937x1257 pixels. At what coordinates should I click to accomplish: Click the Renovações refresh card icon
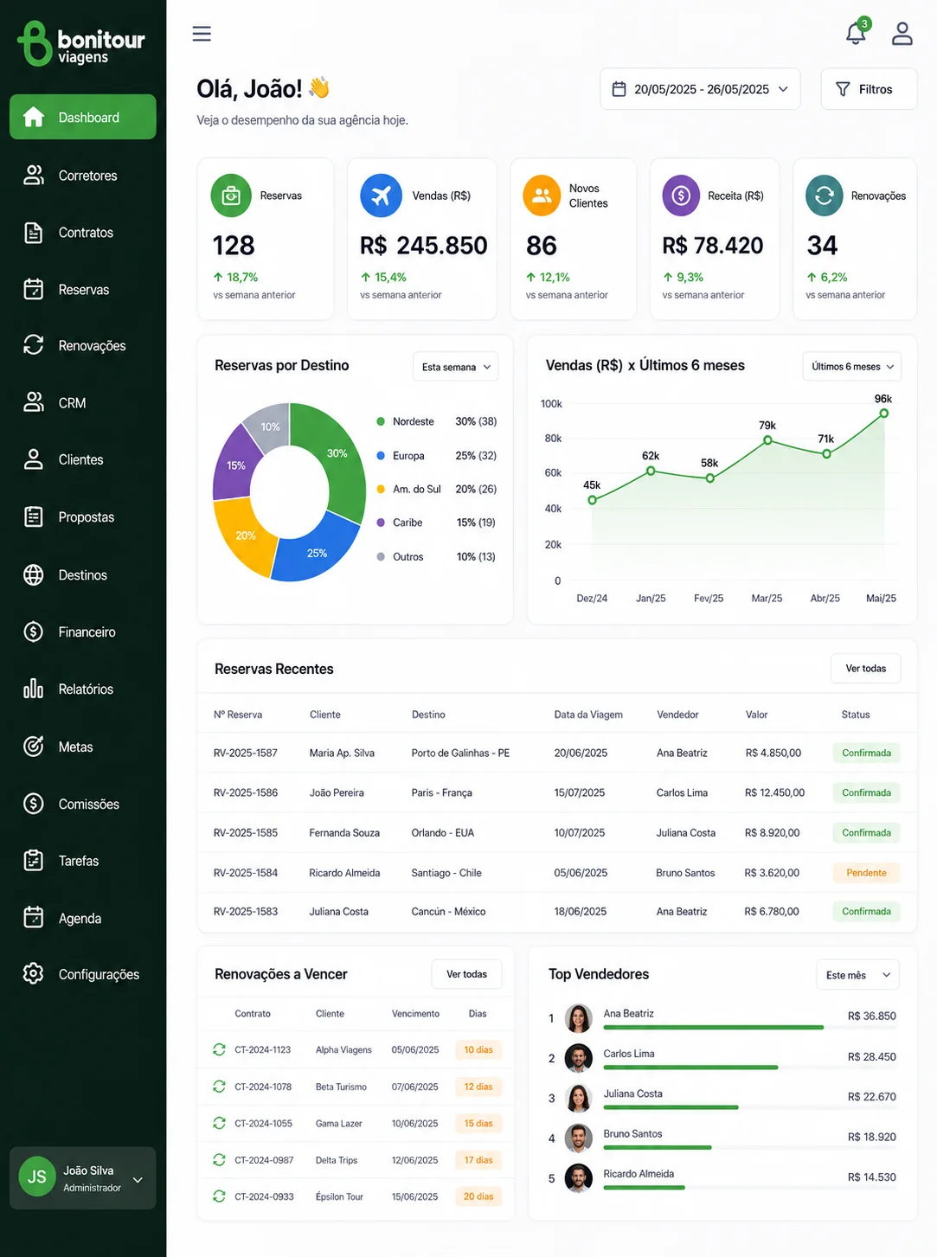[x=825, y=196]
